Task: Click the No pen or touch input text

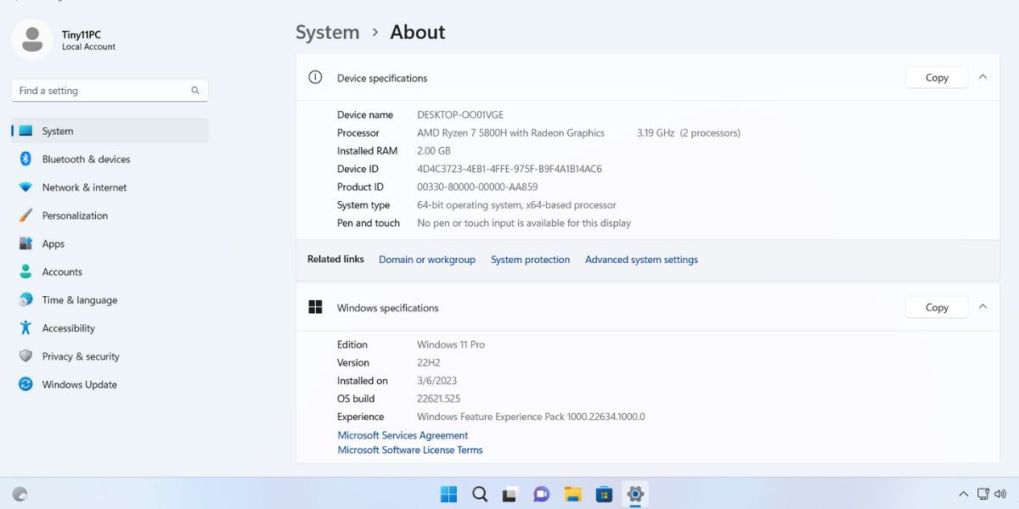Action: click(x=524, y=223)
